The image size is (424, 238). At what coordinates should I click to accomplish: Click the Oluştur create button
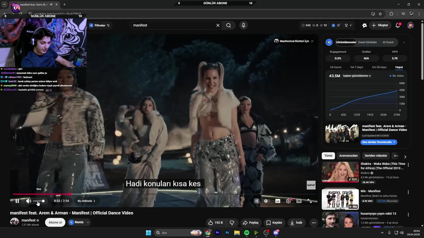(x=380, y=25)
